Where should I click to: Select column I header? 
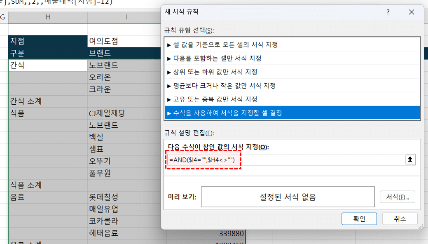[x=126, y=17]
